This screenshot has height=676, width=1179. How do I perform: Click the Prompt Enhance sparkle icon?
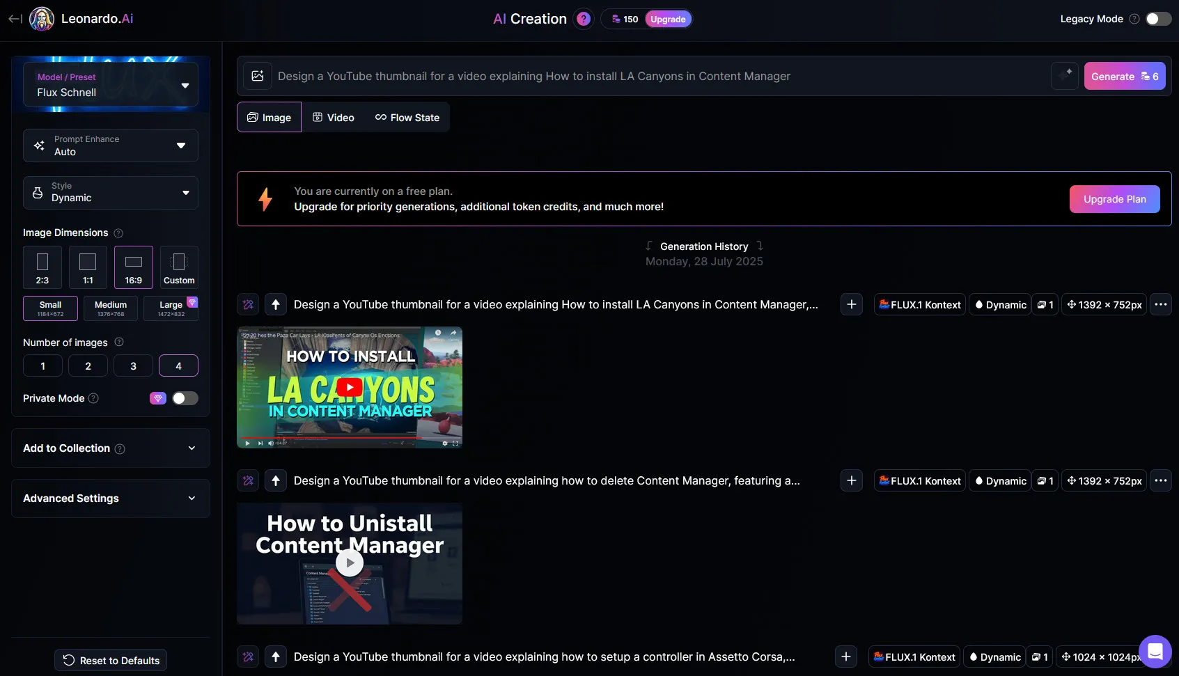coord(39,146)
